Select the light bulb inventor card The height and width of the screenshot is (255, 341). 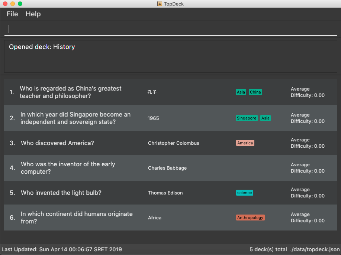[x=171, y=193]
